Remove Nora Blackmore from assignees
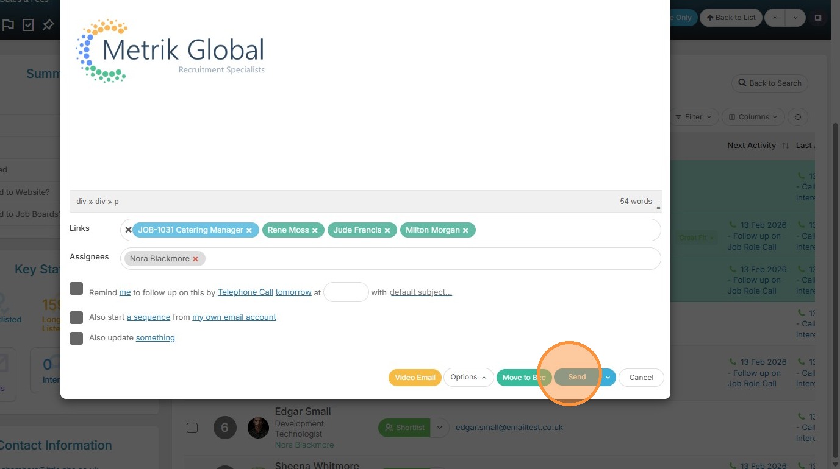Screen dimensions: 840x469 pyautogui.click(x=195, y=259)
